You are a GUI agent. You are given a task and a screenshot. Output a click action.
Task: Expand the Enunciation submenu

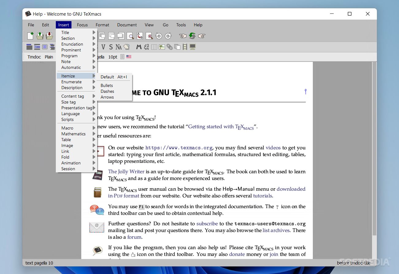pos(77,44)
